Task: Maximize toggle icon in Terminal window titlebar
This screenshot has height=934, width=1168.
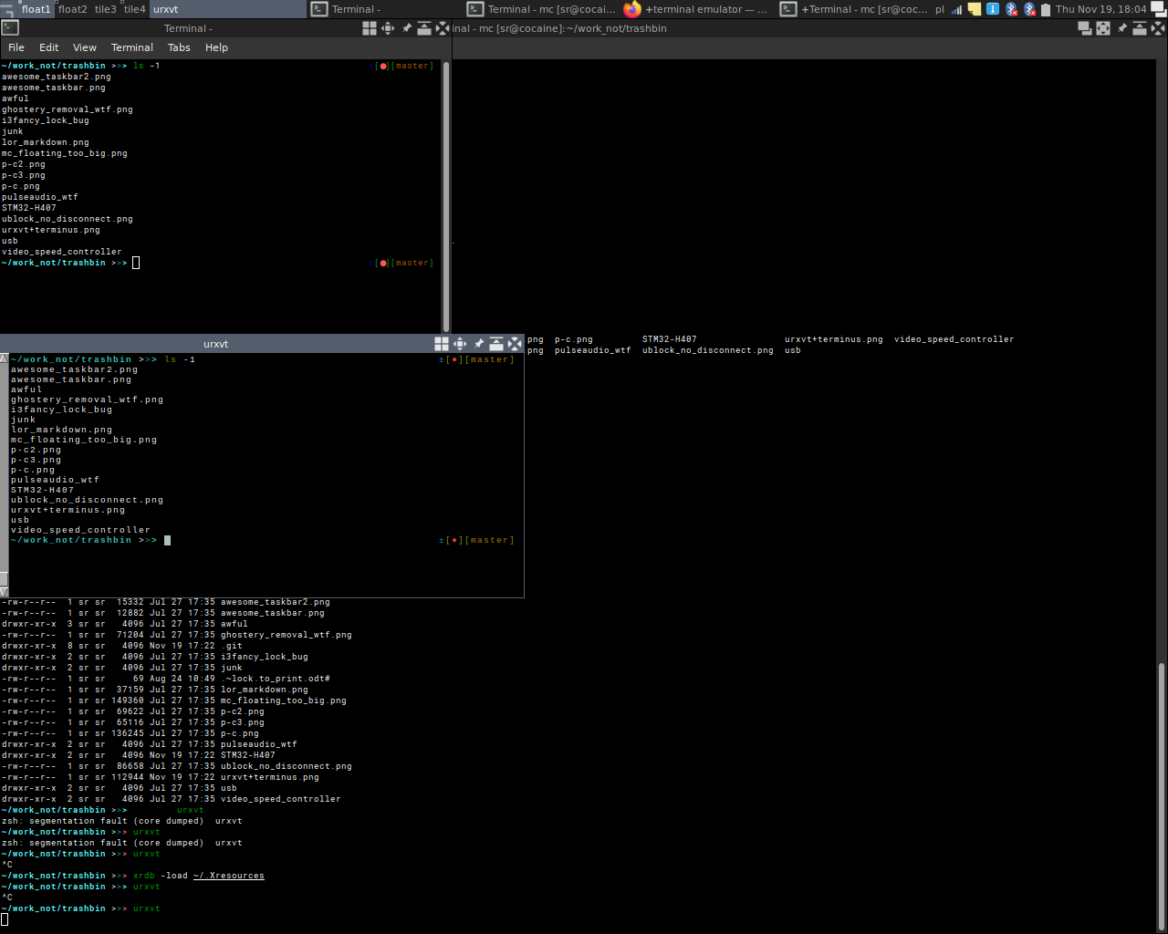Action: [388, 28]
